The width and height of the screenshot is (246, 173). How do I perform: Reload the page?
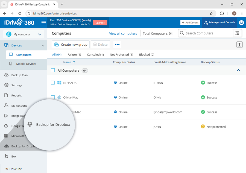pyautogui.click(x=20, y=13)
